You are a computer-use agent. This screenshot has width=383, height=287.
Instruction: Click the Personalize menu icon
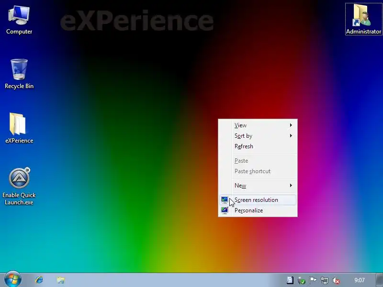225,210
